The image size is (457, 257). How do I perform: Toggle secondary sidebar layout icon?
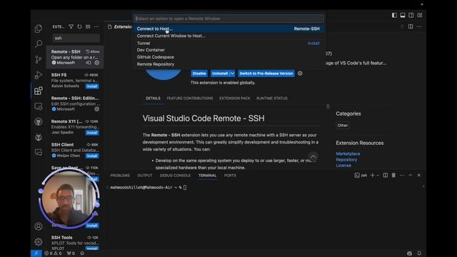[x=411, y=15]
